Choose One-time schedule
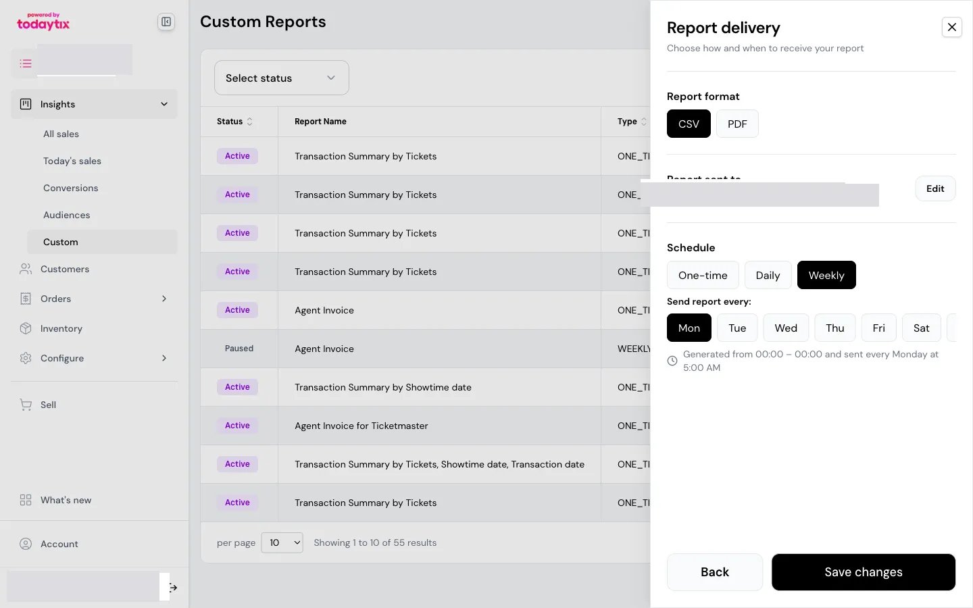This screenshot has height=608, width=973. [x=703, y=275]
